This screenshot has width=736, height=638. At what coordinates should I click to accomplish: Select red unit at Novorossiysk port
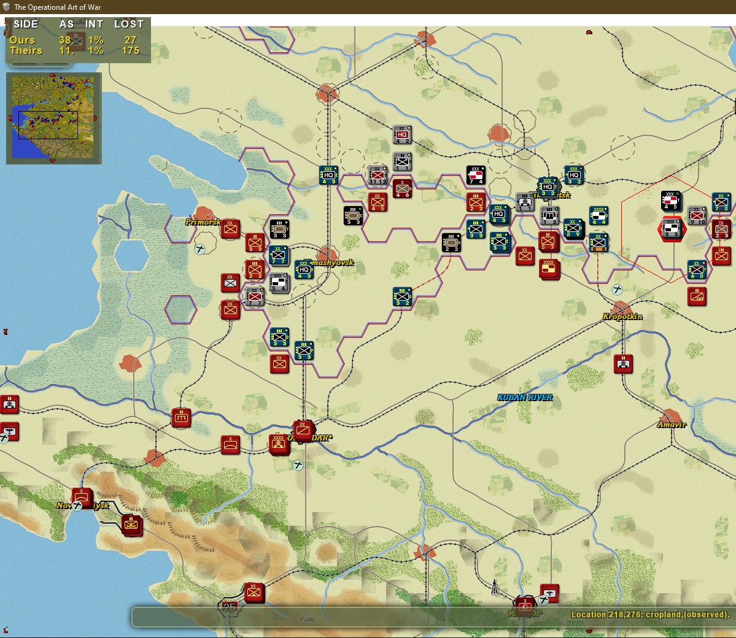click(82, 498)
